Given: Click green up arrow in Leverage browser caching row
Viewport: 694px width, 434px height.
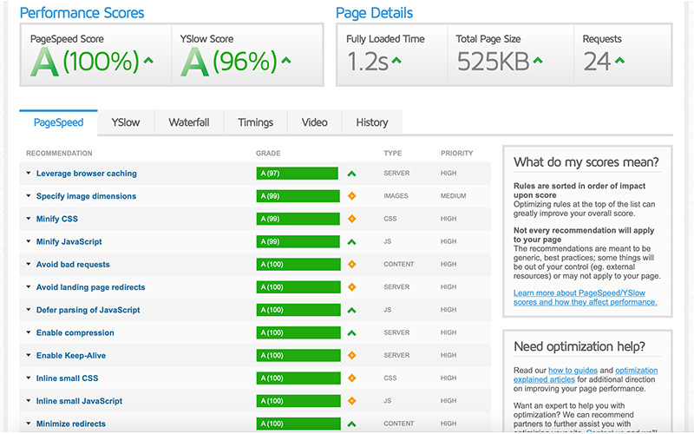Looking at the screenshot, I should pyautogui.click(x=351, y=174).
